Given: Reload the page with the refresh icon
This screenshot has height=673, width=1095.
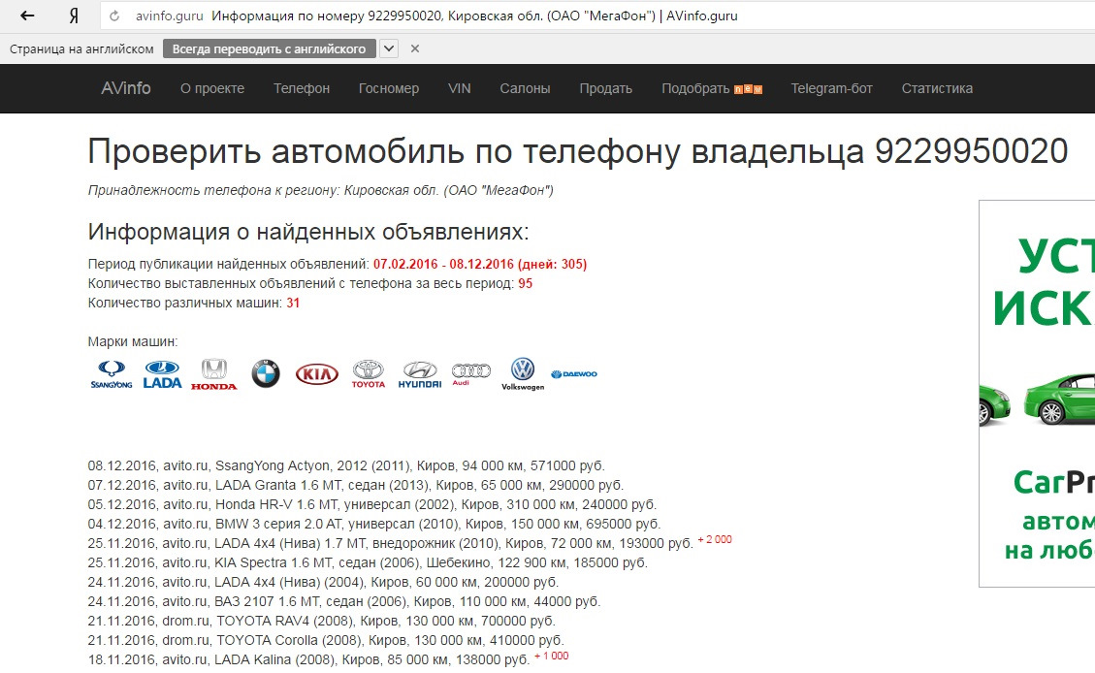Looking at the screenshot, I should 114,16.
